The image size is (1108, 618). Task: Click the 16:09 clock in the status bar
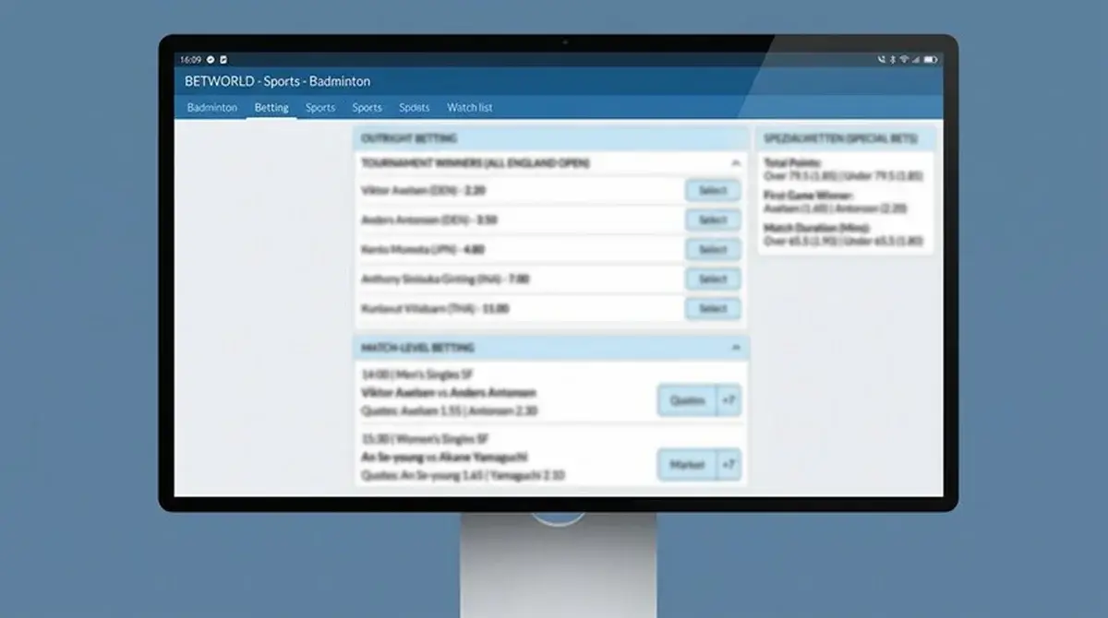[x=191, y=59]
